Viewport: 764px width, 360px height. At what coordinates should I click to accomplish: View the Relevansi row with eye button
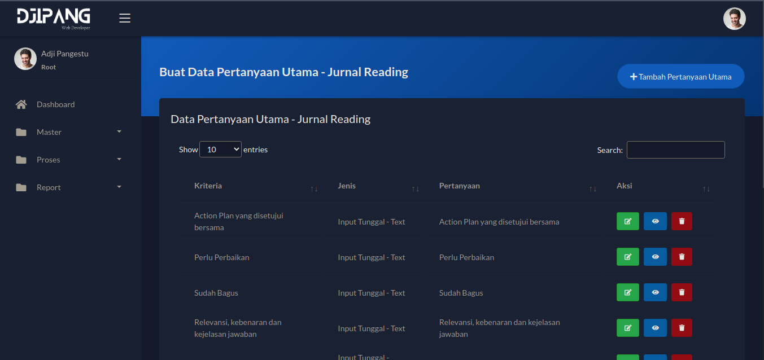pyautogui.click(x=655, y=328)
